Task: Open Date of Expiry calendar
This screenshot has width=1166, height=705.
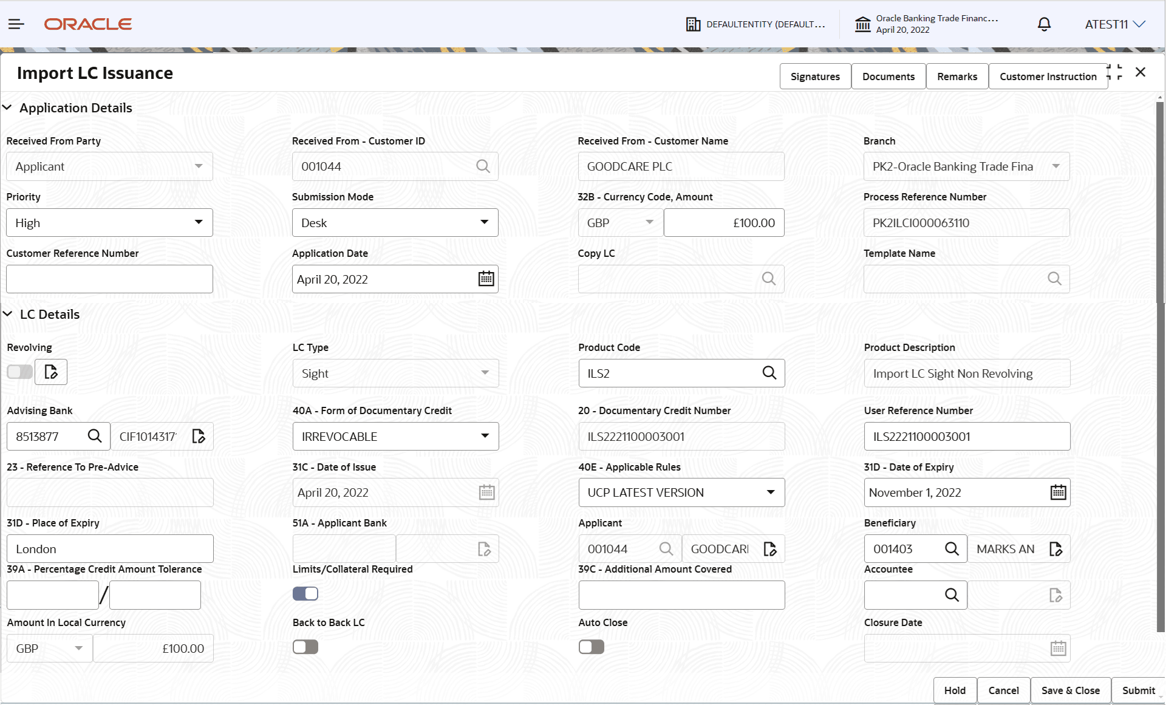Action: tap(1058, 492)
